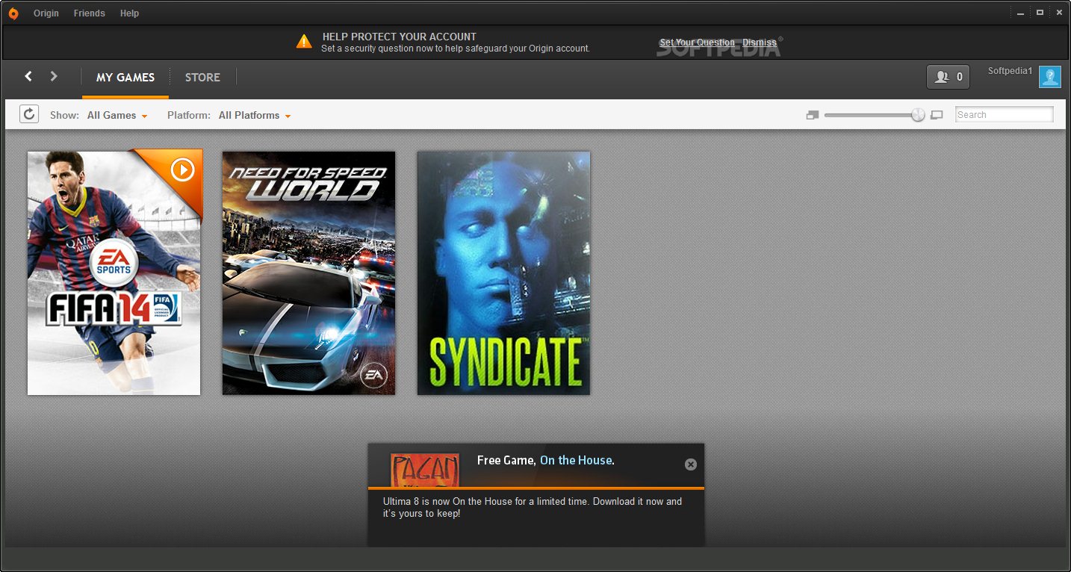Expand the Show All Games dropdown
This screenshot has height=572, width=1071.
point(117,115)
